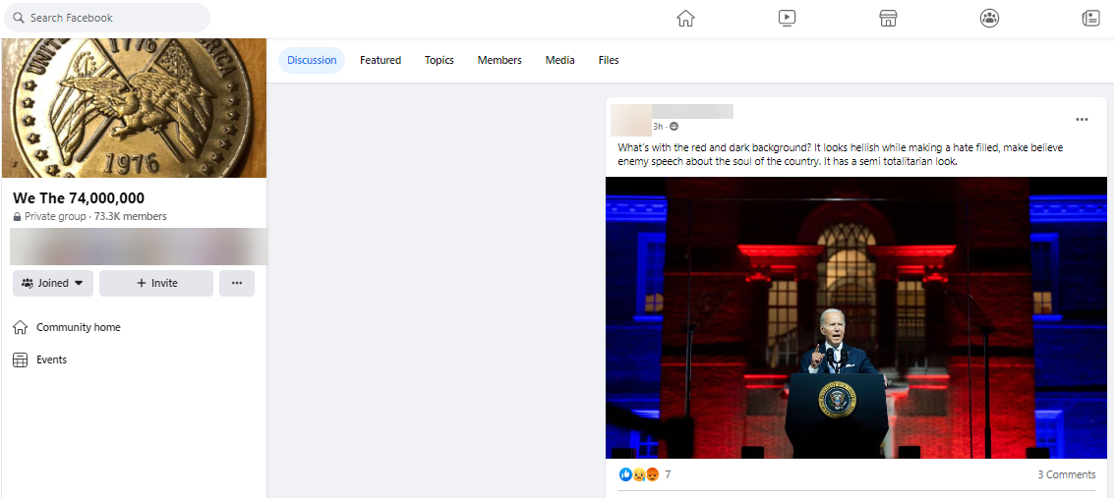This screenshot has height=498, width=1114.
Task: Click the Like reaction icon on post
Action: pyautogui.click(x=626, y=474)
